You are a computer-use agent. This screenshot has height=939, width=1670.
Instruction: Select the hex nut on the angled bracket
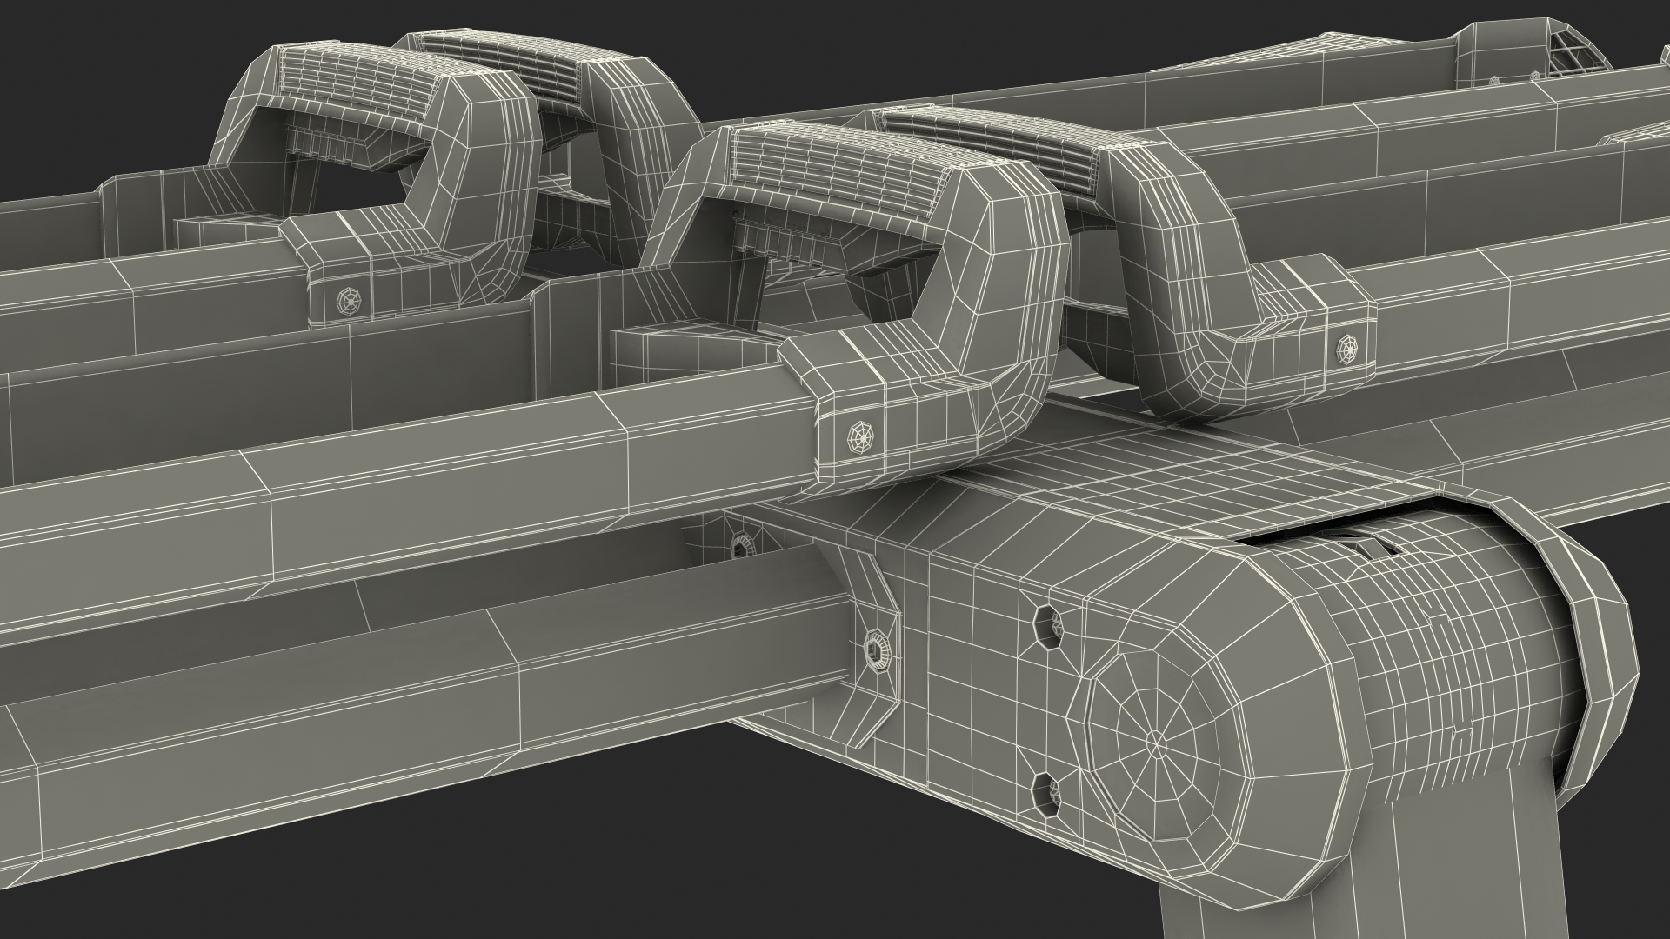(876, 649)
